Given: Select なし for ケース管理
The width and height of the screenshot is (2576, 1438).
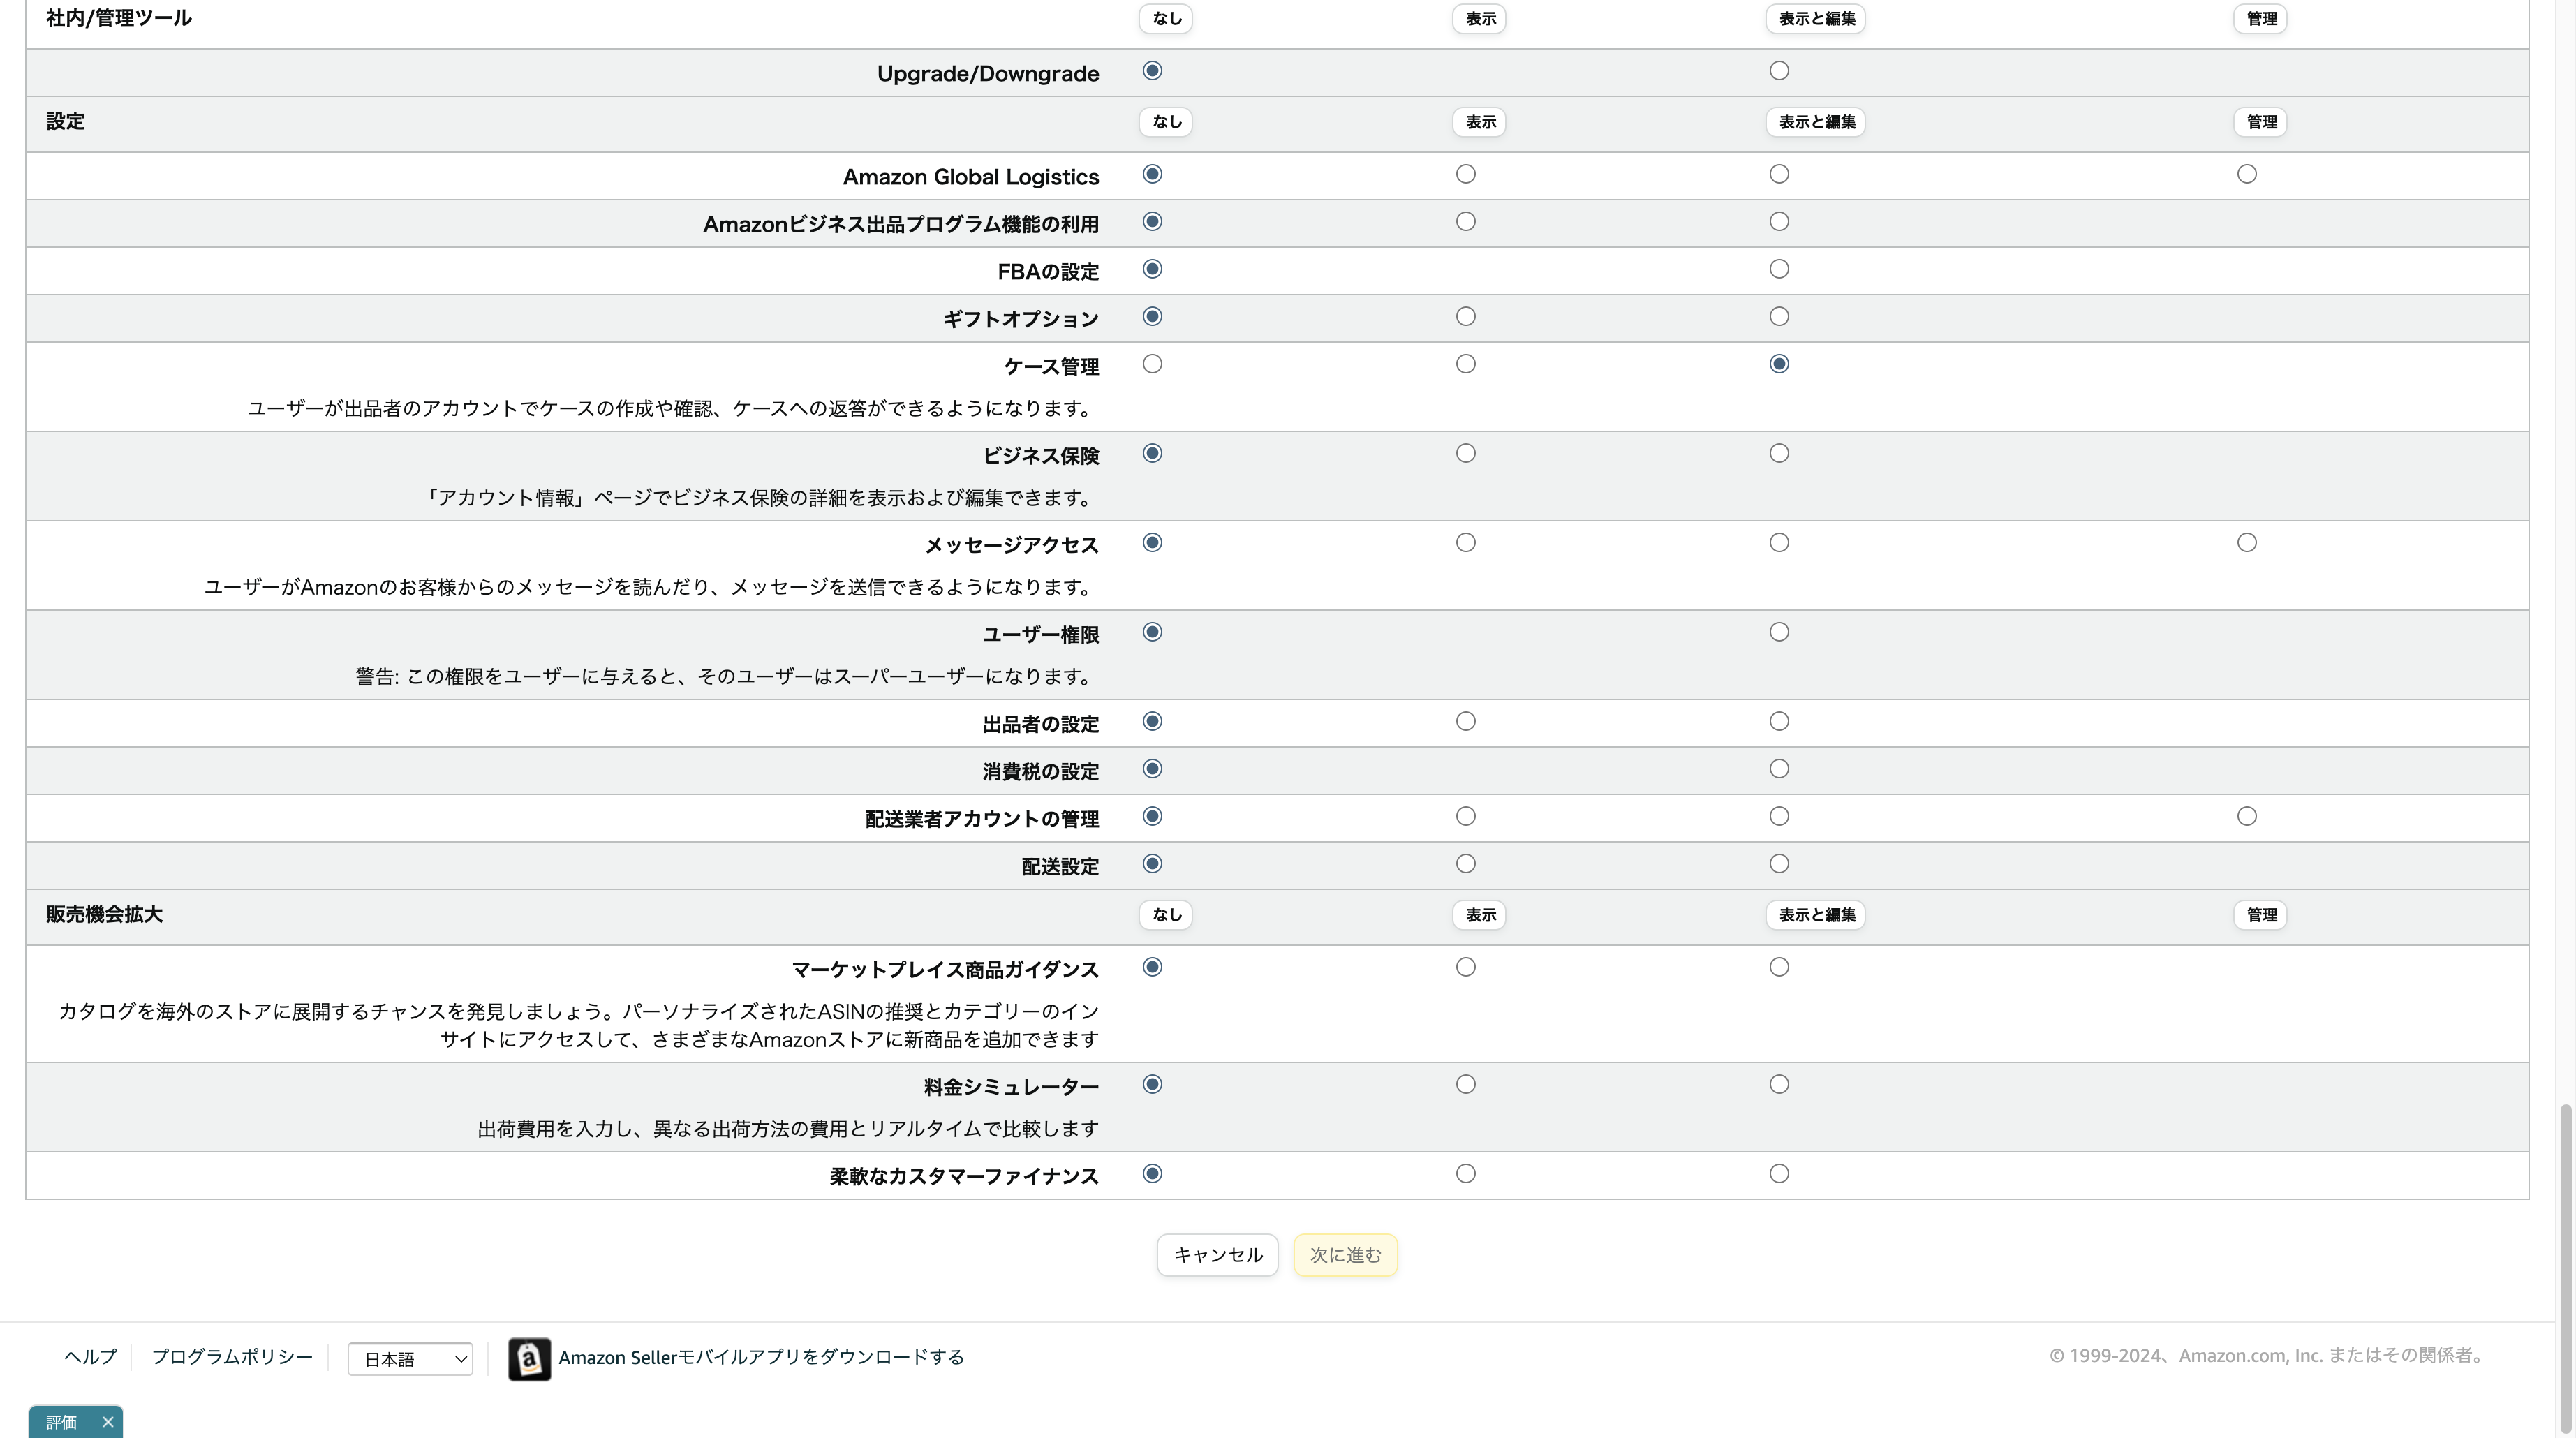Looking at the screenshot, I should 1153,364.
